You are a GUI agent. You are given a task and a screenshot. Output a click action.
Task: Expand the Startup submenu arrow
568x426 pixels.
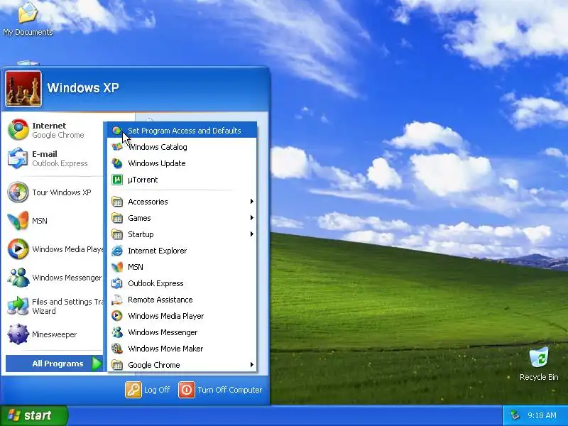[x=252, y=234]
